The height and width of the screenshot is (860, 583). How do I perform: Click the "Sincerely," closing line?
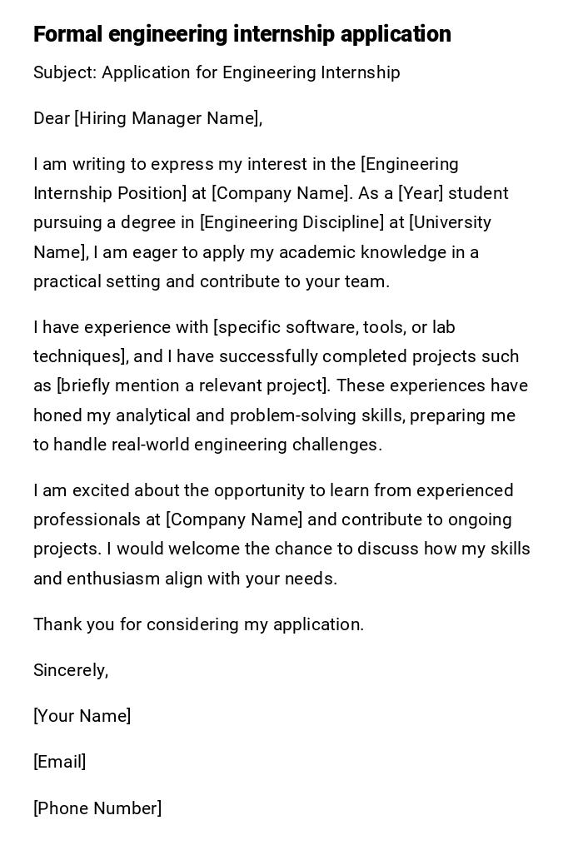click(x=71, y=670)
